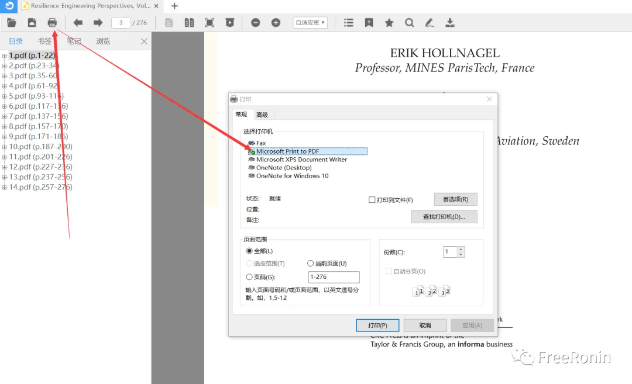Expand the 2.pdf tree node
This screenshot has height=384, width=632.
pos(5,65)
